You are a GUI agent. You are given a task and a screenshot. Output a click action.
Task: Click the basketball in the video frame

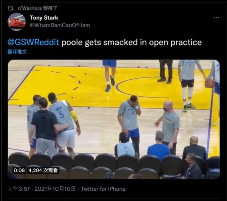coord(210,84)
